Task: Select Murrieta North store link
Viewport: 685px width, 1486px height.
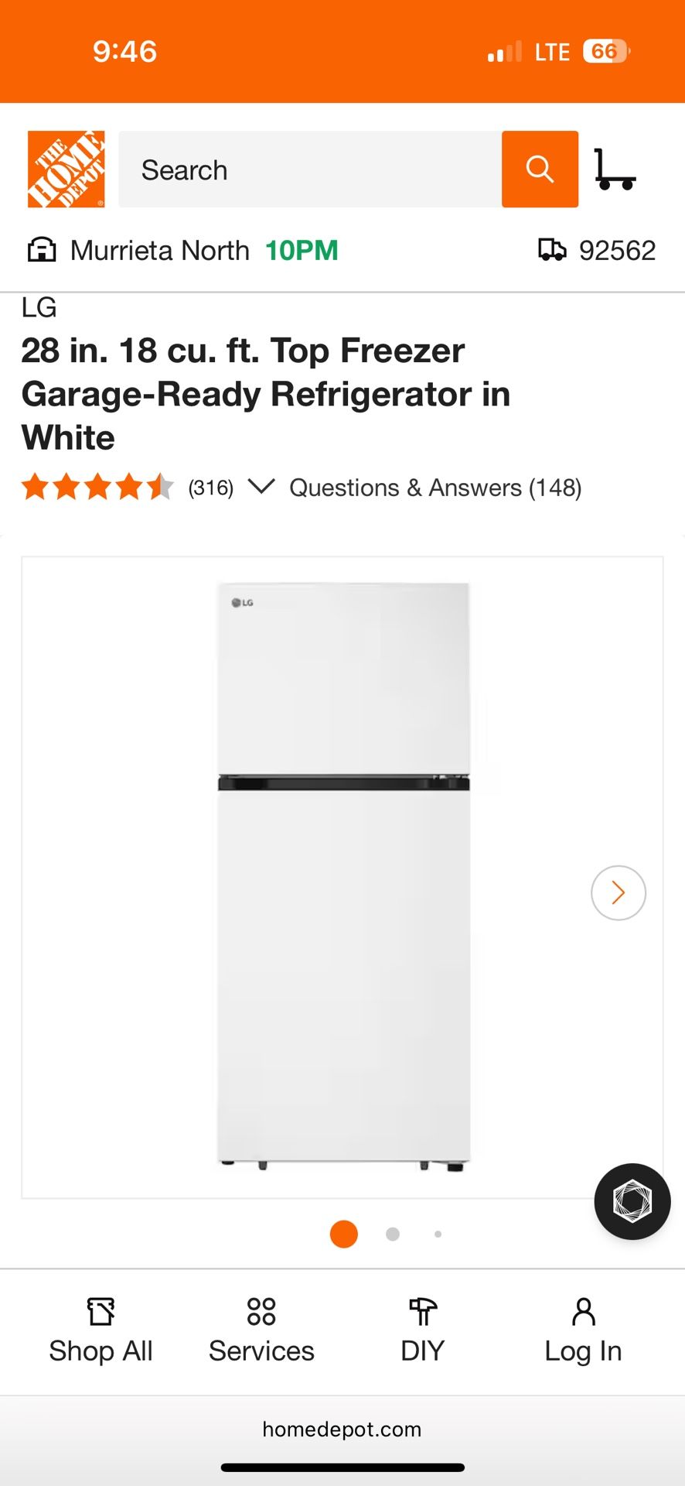Action: pos(160,250)
